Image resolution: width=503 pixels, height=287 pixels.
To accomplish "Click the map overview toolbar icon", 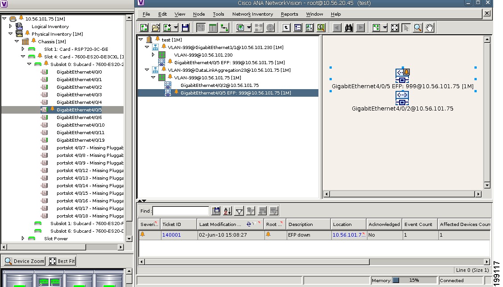I will click(309, 28).
